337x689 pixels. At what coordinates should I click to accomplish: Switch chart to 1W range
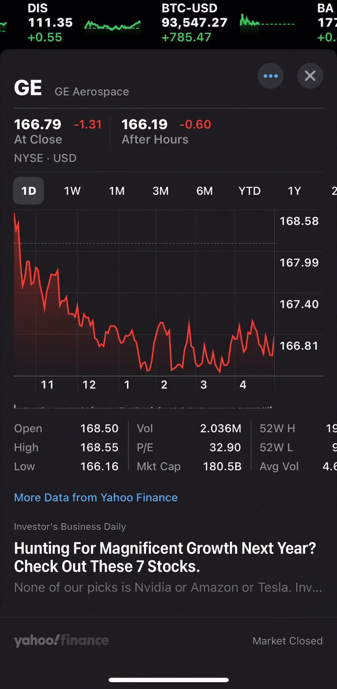click(x=72, y=191)
